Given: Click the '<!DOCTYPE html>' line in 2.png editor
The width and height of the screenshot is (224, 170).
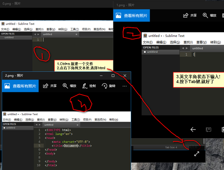Looking at the screenshot, I should (58, 130).
